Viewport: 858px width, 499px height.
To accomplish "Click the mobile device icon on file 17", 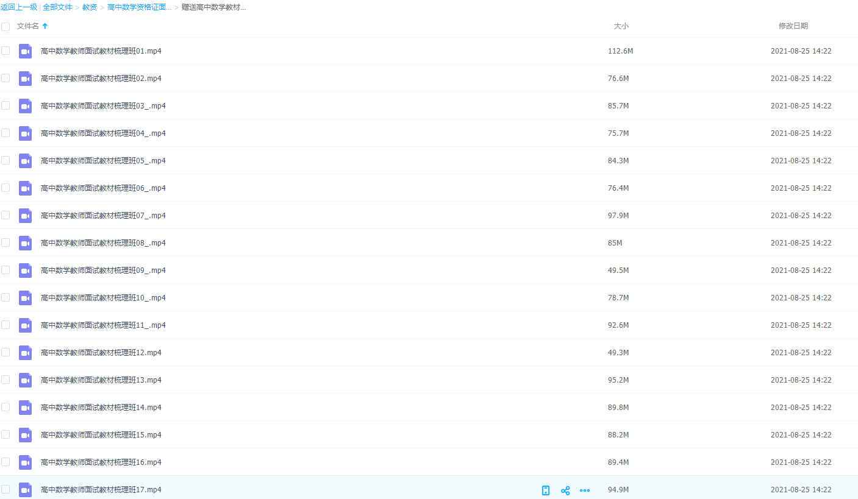I will click(x=546, y=490).
